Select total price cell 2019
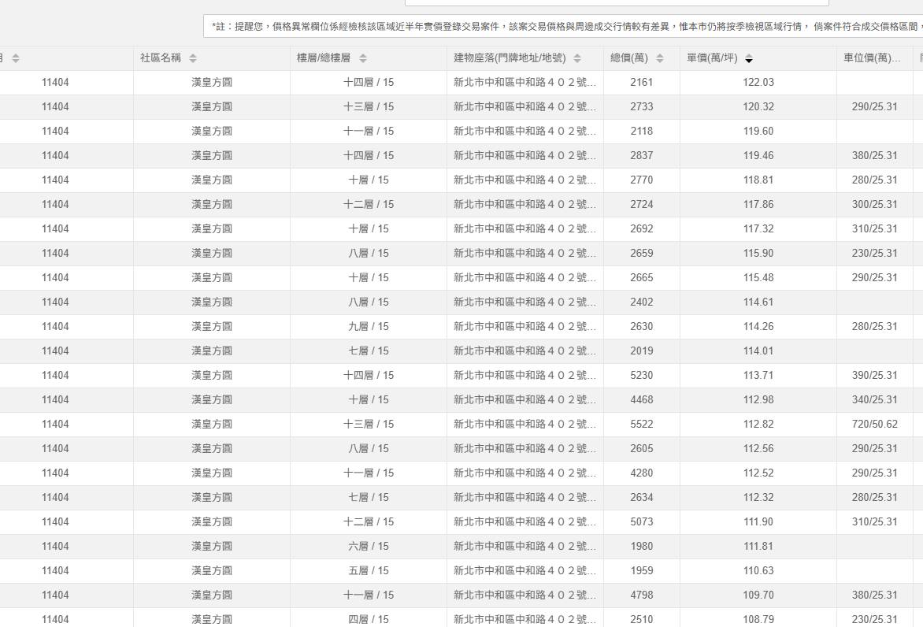The image size is (923, 627). (642, 351)
